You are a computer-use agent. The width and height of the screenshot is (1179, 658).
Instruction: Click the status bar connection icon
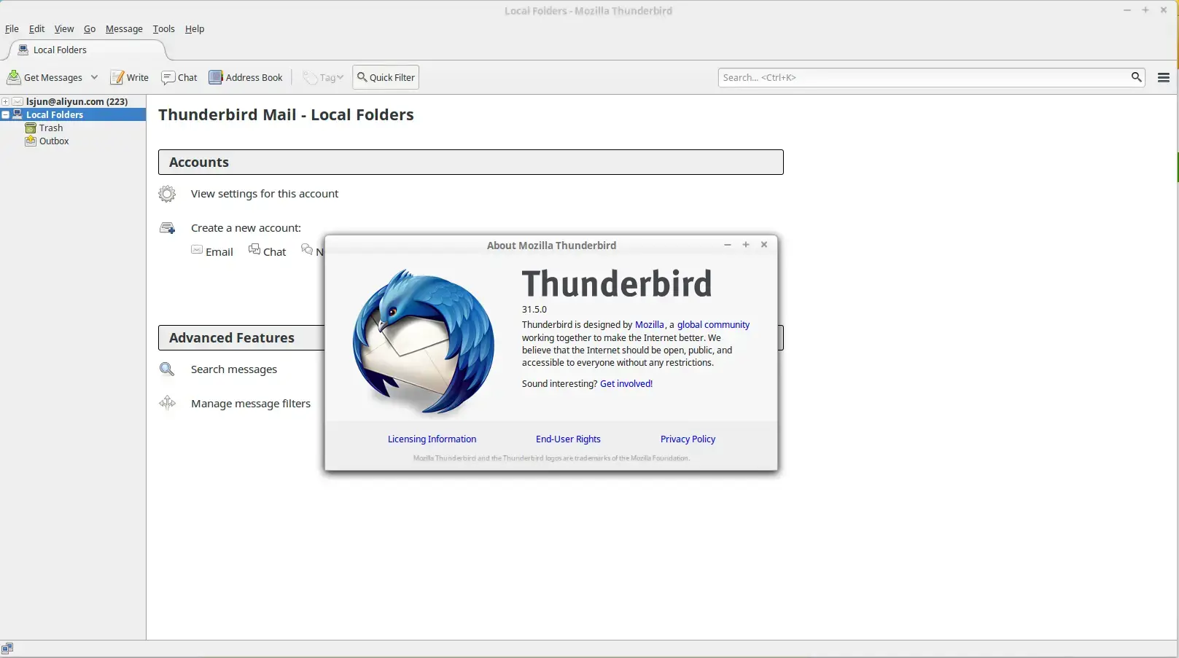[x=7, y=649]
